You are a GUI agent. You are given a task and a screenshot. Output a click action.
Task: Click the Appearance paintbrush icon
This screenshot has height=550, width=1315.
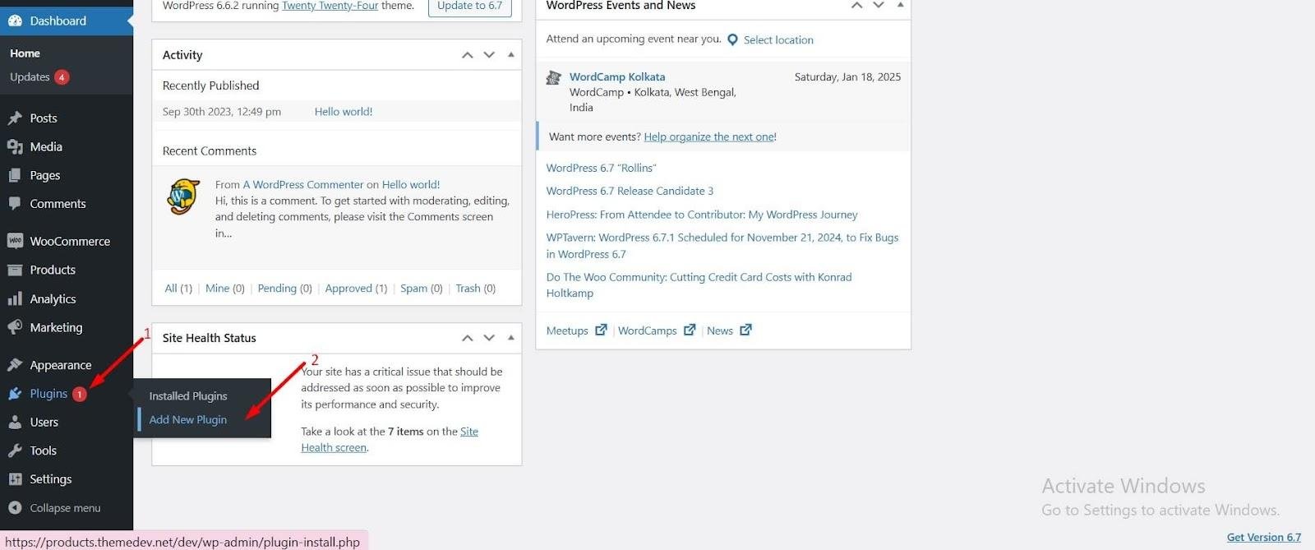15,365
